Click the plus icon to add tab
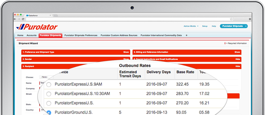The image size is (265, 115). click(186, 35)
